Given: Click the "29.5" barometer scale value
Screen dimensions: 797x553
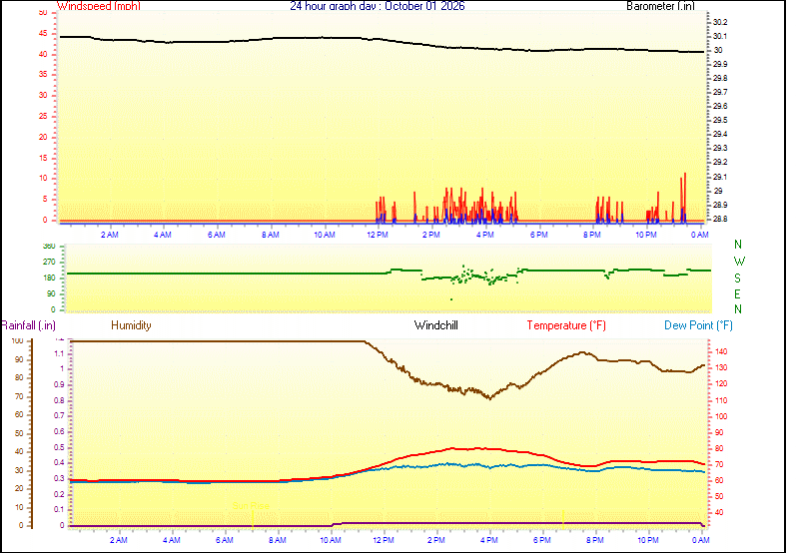Looking at the screenshot, I should (720, 121).
